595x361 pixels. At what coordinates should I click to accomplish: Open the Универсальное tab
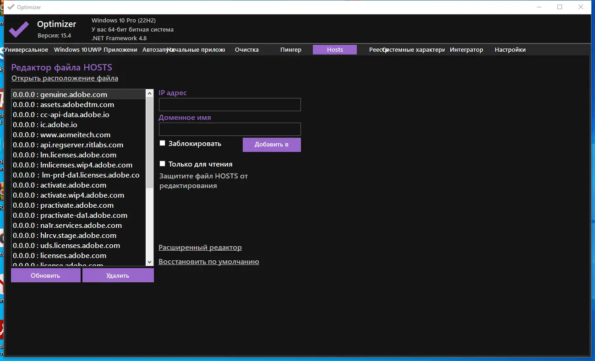[x=26, y=50]
